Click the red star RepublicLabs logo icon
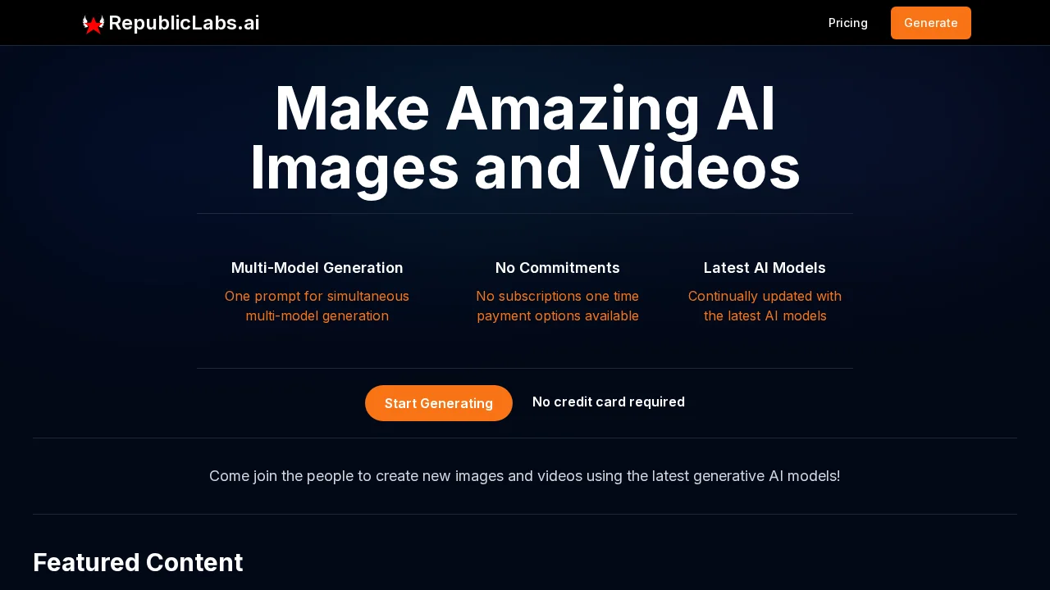Image resolution: width=1050 pixels, height=590 pixels. [94, 24]
